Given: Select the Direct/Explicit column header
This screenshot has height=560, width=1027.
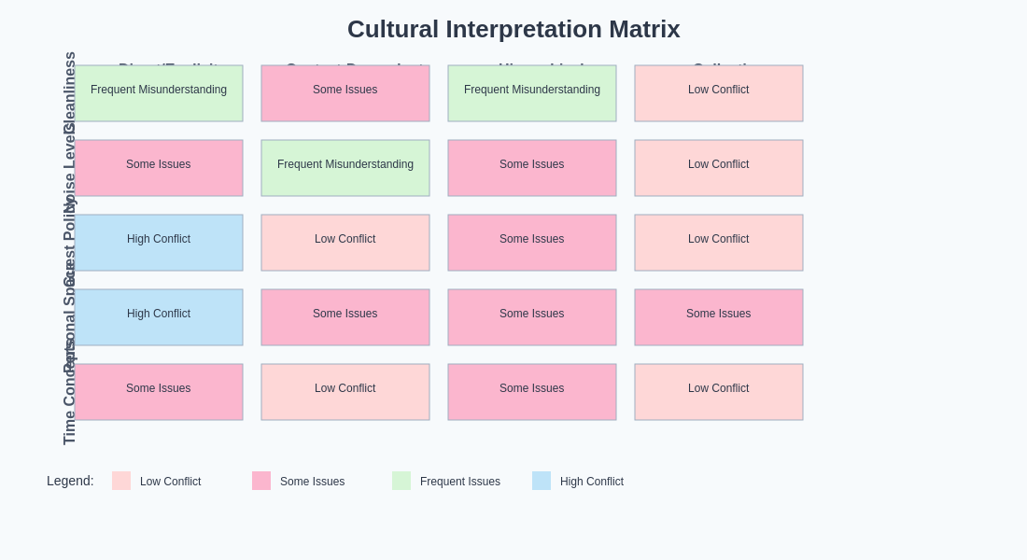Looking at the screenshot, I should (x=159, y=68).
